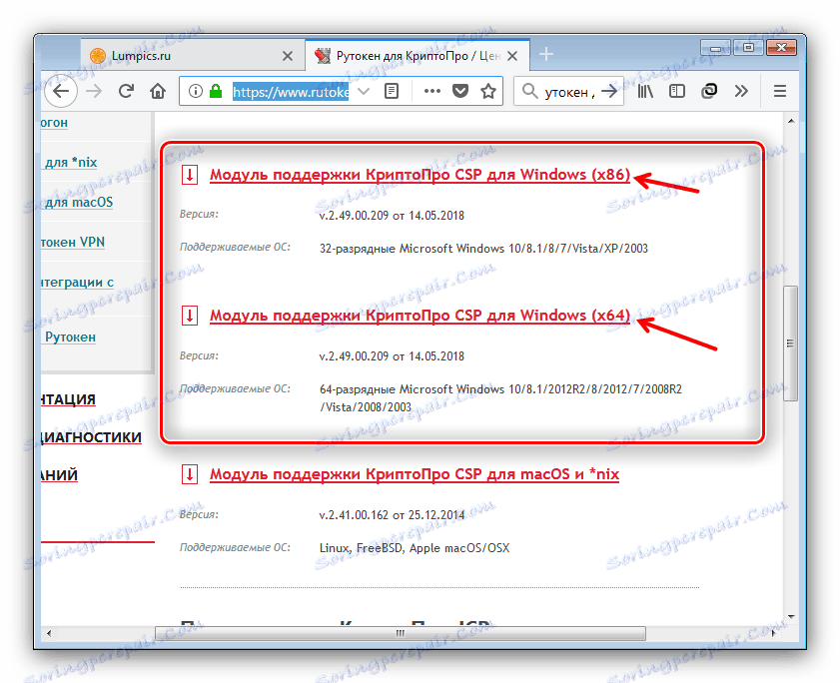This screenshot has width=840, height=683.
Task: Open the 'огон' sidebar link at top
Action: 54,123
